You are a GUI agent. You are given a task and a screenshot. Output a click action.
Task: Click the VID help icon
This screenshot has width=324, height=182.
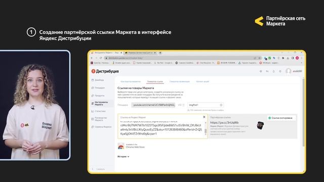pos(183,105)
